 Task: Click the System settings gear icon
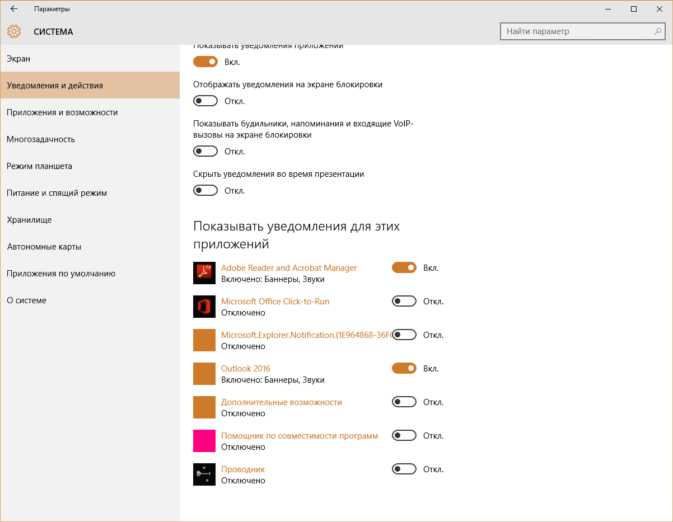14,31
